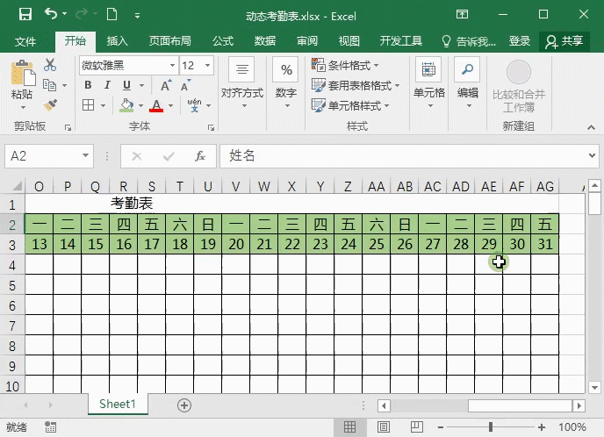
Task: Cut selection with the scissors icon
Action: click(50, 65)
